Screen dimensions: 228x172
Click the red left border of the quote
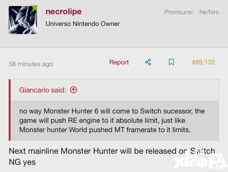click(10, 110)
